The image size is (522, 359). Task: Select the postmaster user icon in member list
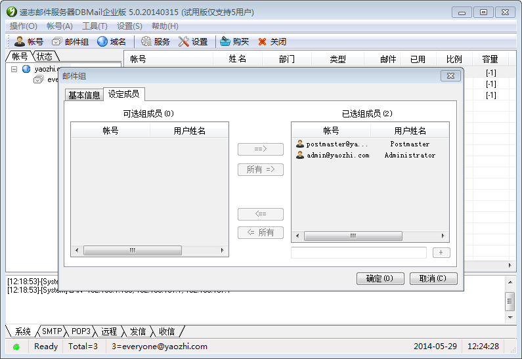(300, 144)
